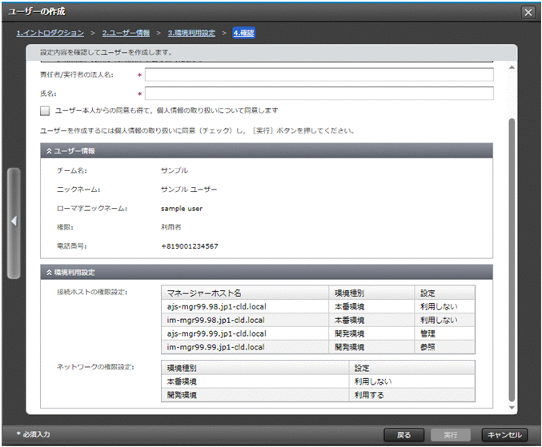Select the im-mgr99.98.jp1-cld.local row

click(318, 320)
